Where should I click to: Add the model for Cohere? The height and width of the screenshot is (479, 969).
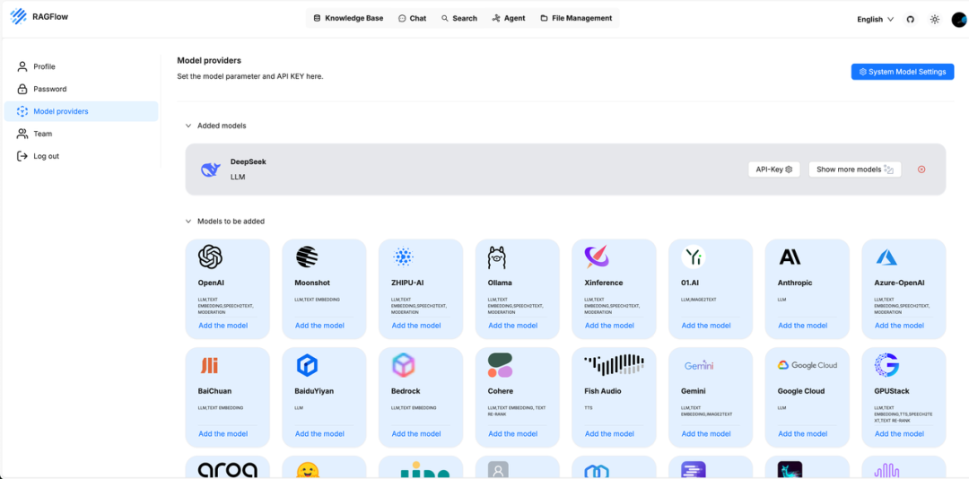tap(513, 434)
